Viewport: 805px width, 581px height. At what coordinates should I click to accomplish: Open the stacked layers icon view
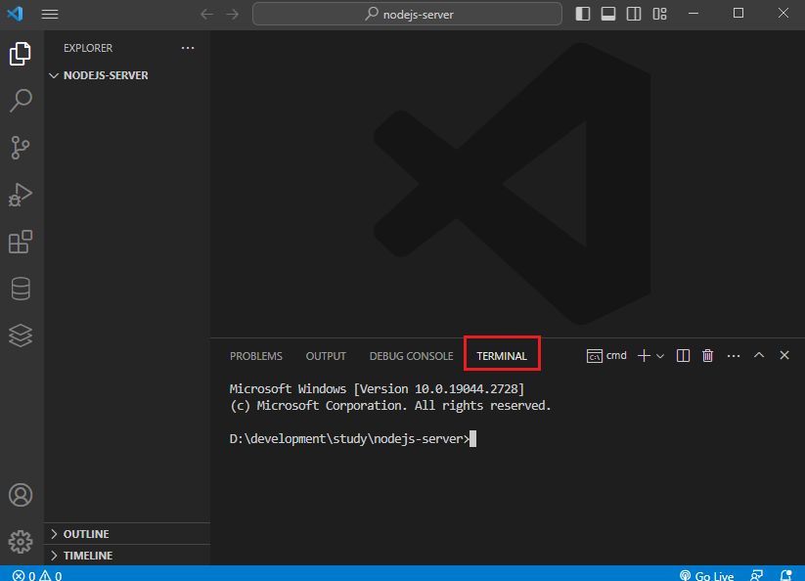(21, 335)
